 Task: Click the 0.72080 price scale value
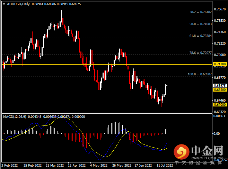pyautogui.click(x=220, y=55)
